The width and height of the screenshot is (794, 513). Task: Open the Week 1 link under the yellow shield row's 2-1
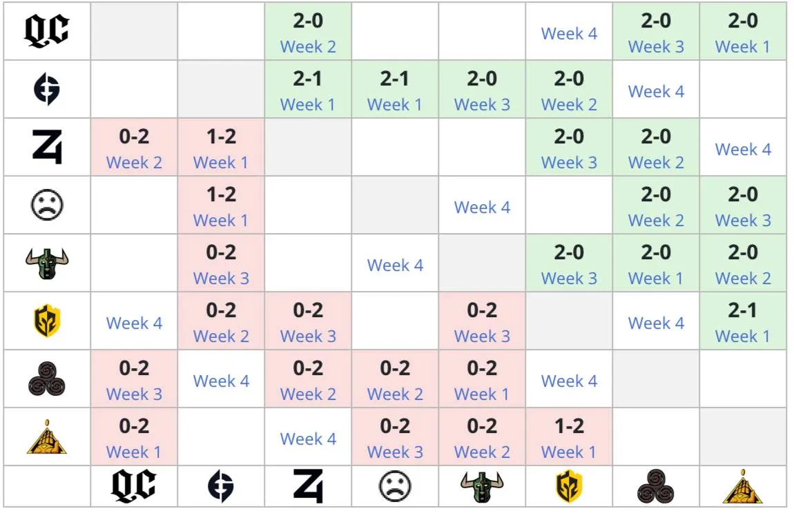pos(742,336)
